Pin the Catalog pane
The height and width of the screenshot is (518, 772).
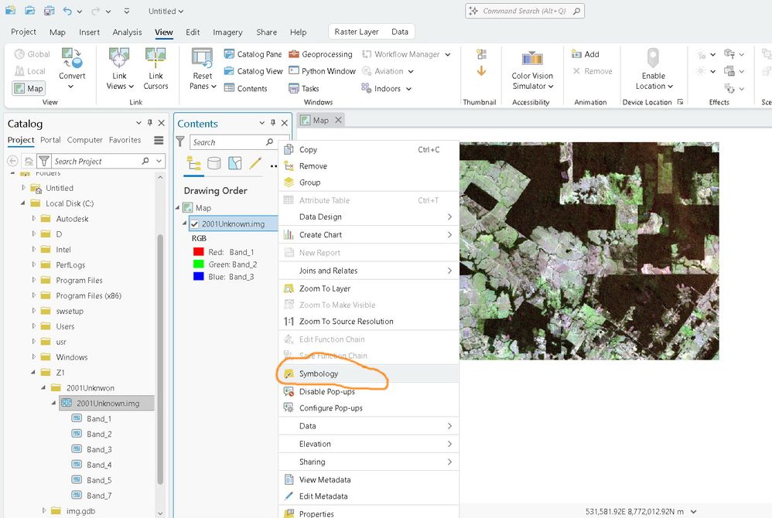click(149, 123)
